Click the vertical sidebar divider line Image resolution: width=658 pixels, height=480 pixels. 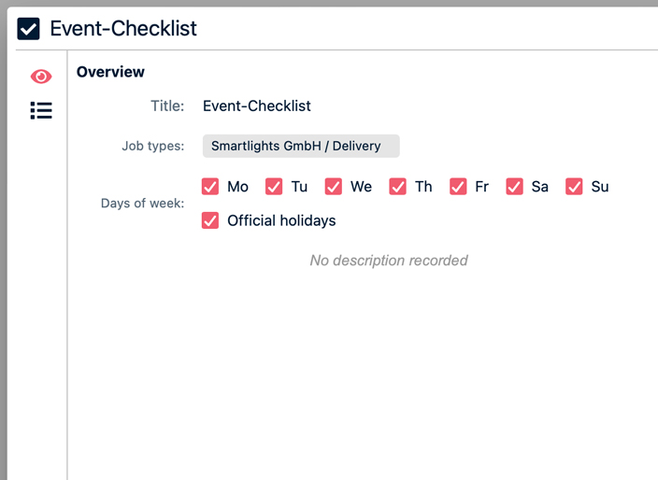(67, 280)
